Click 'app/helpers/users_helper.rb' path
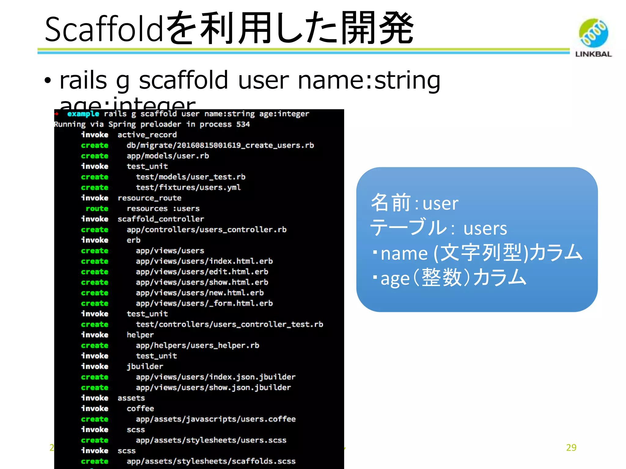The image size is (626, 469). [x=197, y=346]
